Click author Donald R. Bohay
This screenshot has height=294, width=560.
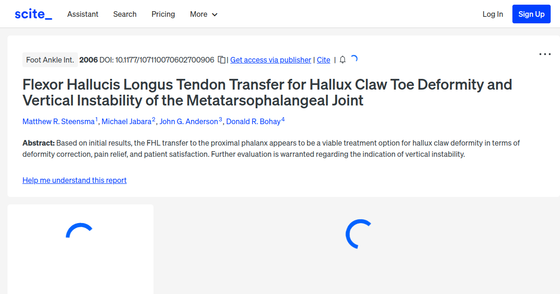[x=253, y=121]
